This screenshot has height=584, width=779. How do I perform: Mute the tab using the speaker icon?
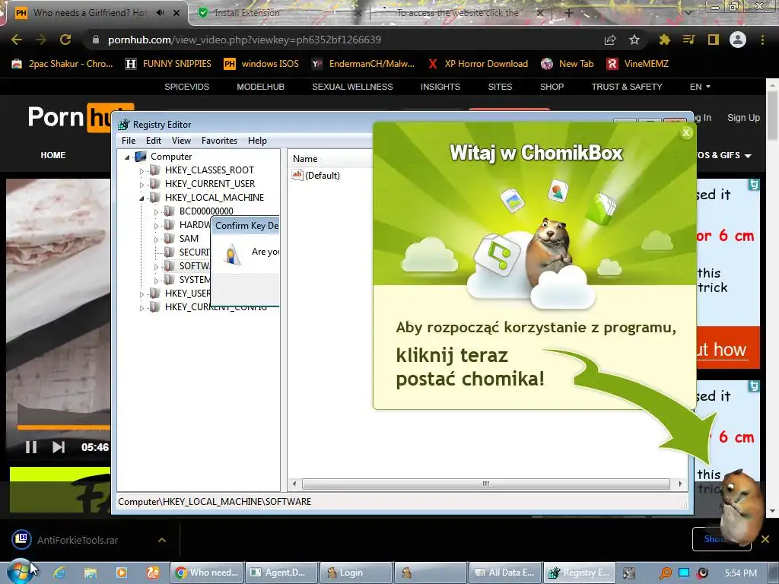pyautogui.click(x=160, y=13)
